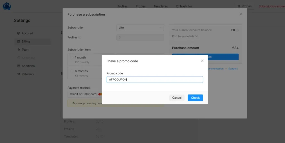This screenshot has height=143, width=285.
Task: Open the Additional settings icon
Action: pos(19,66)
